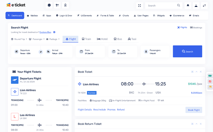Open the user profile icon
The height and width of the screenshot is (132, 213).
pos(196,6)
